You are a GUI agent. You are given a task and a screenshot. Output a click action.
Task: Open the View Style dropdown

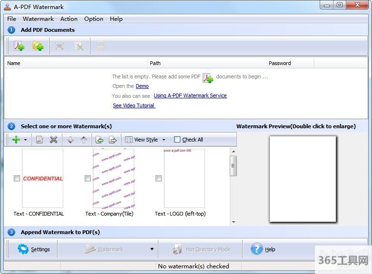(145, 140)
